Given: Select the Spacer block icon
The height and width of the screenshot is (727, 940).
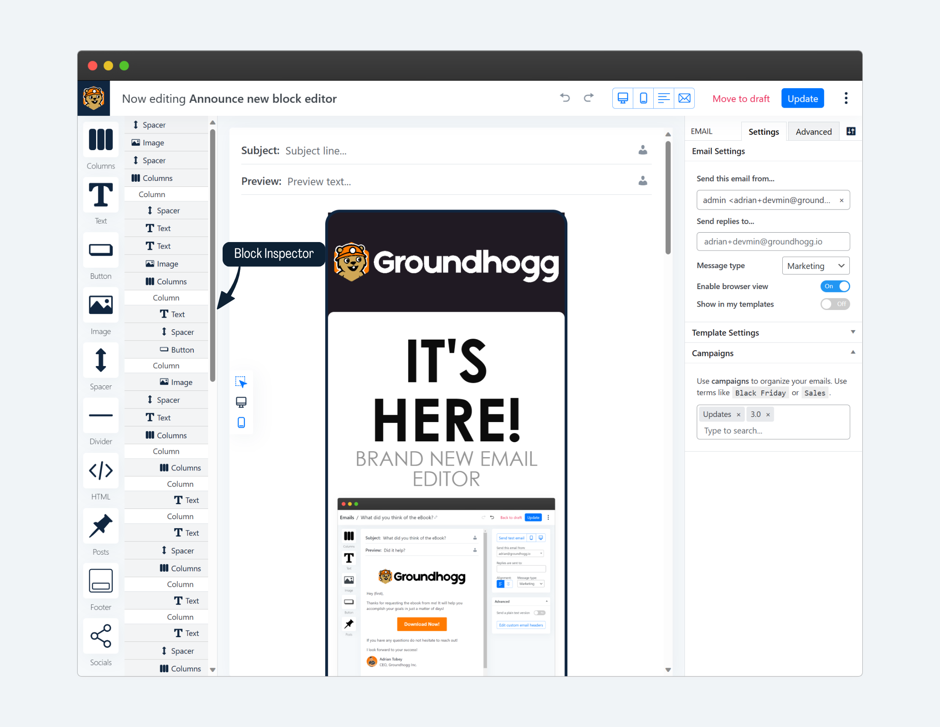Looking at the screenshot, I should coord(101,360).
